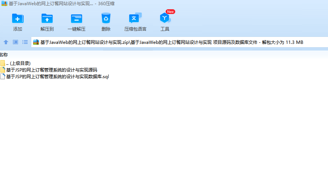Click the 360压缩 app icon in the title bar
Viewport: 328px width, 177px height.
click(x=4, y=4)
